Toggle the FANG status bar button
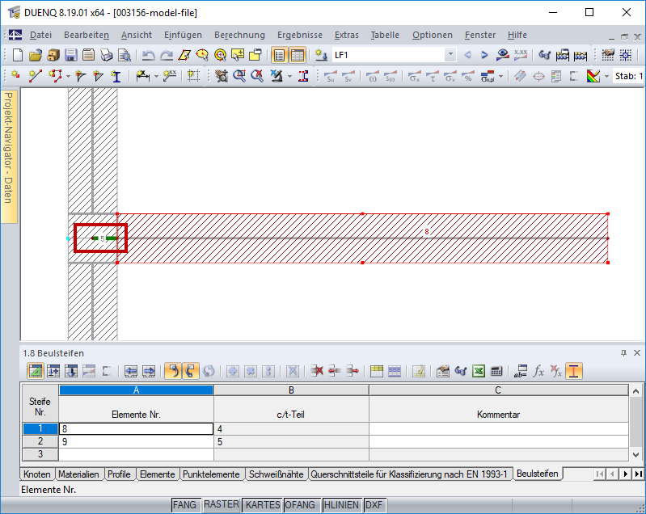 click(x=184, y=504)
